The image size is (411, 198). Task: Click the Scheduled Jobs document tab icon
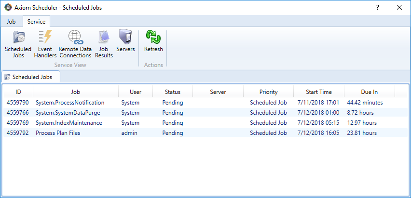[x=8, y=77]
